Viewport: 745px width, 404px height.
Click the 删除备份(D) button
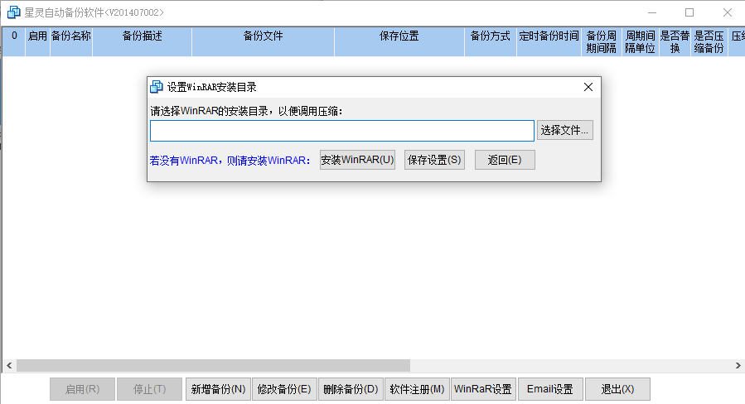pyautogui.click(x=350, y=389)
